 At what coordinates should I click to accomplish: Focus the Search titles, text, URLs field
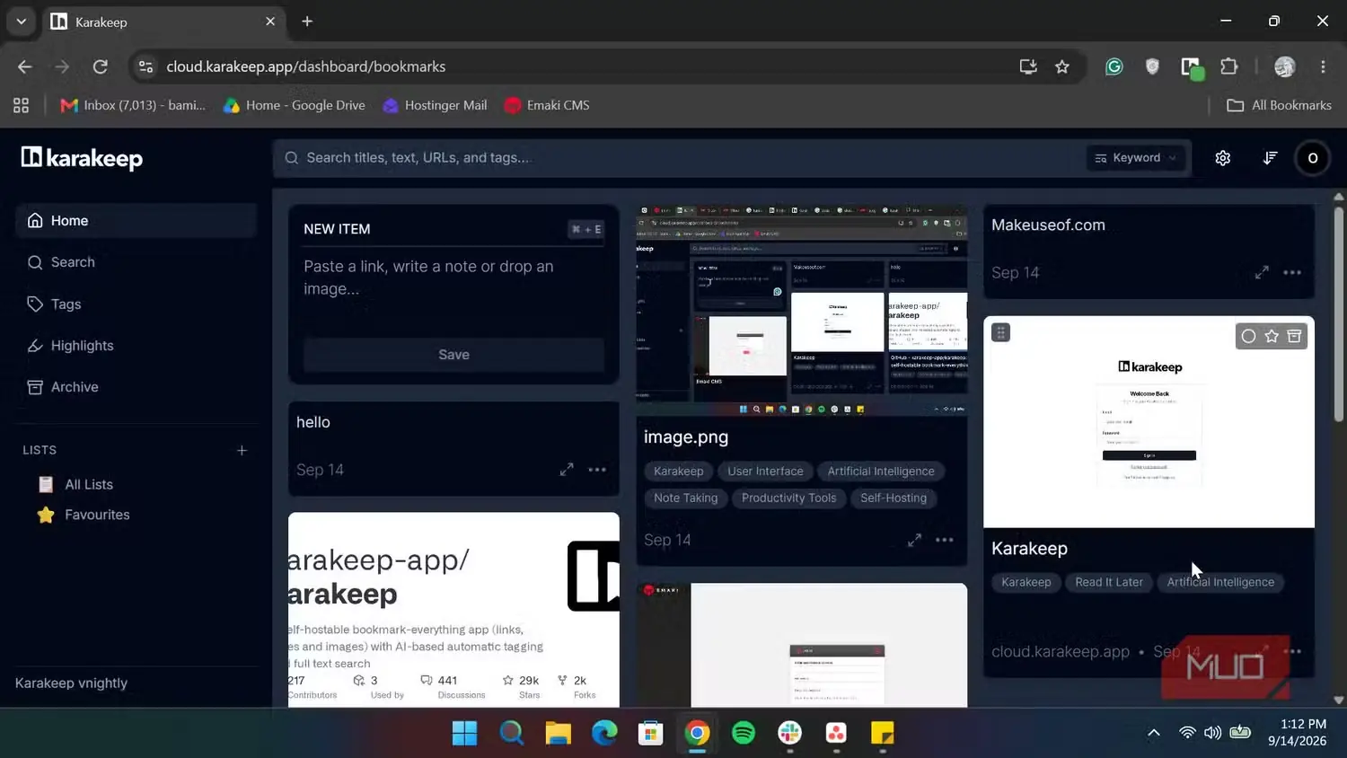pyautogui.click(x=682, y=158)
